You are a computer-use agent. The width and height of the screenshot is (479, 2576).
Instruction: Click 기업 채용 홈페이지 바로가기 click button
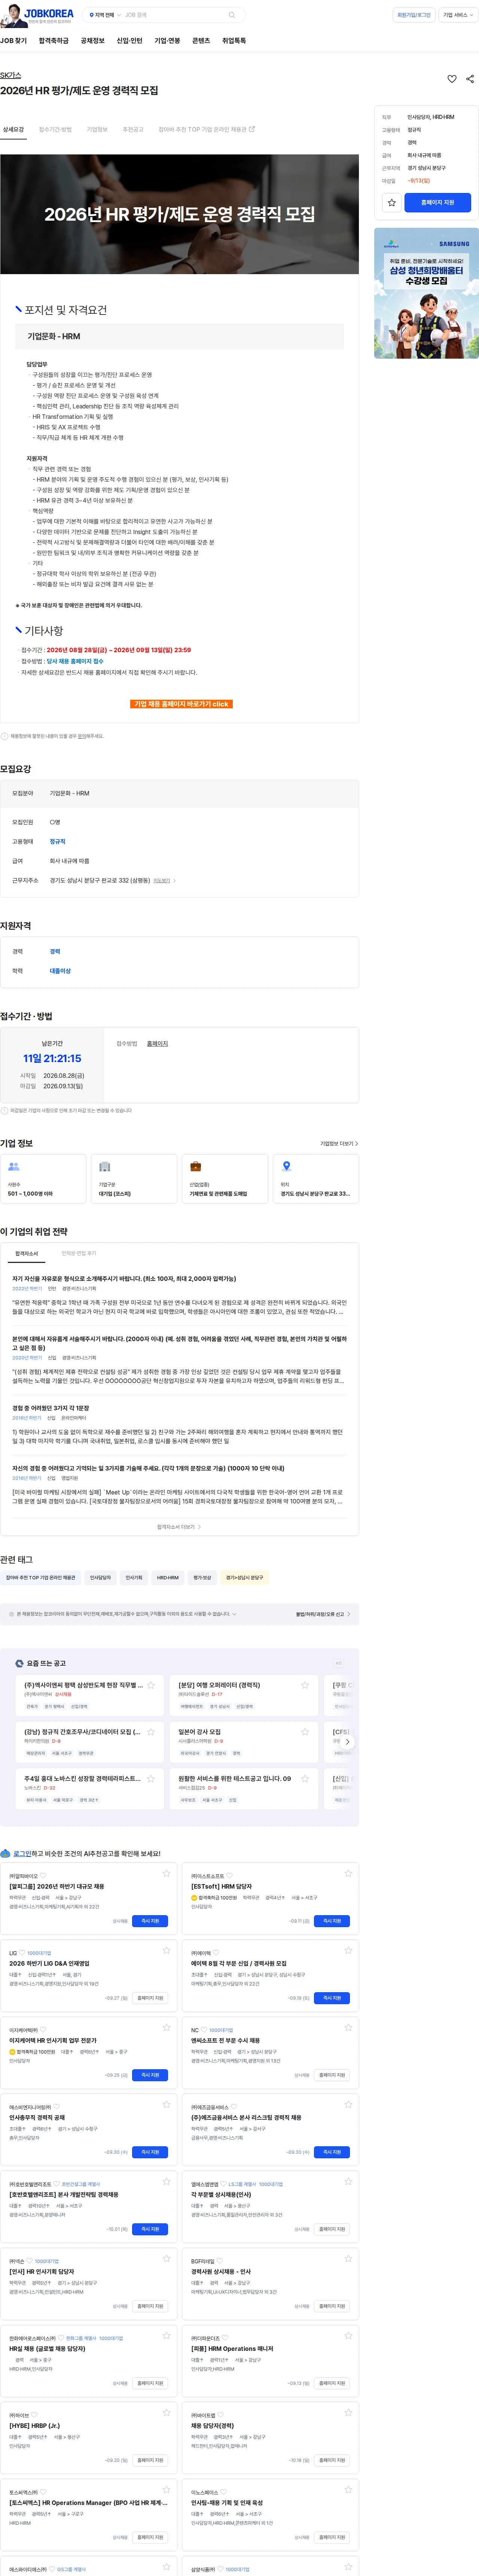click(x=182, y=704)
